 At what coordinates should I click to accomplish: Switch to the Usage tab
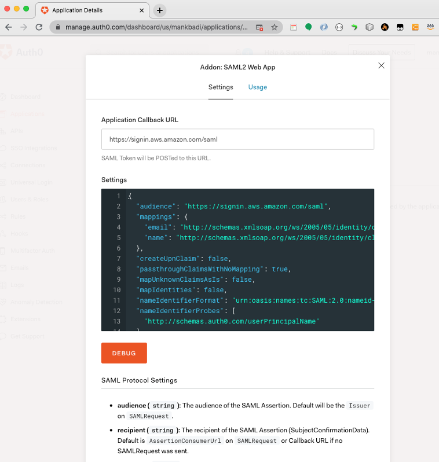coord(257,87)
